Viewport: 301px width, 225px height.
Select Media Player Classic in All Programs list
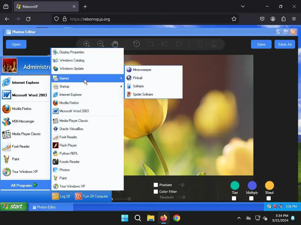coord(87,120)
